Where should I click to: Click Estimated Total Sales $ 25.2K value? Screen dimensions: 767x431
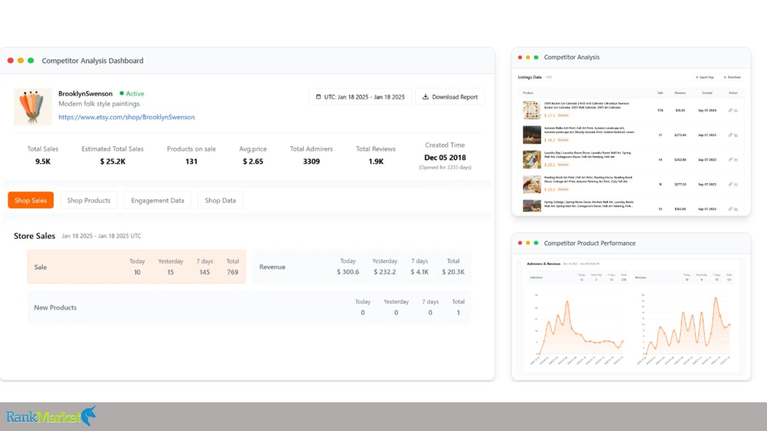coord(112,162)
